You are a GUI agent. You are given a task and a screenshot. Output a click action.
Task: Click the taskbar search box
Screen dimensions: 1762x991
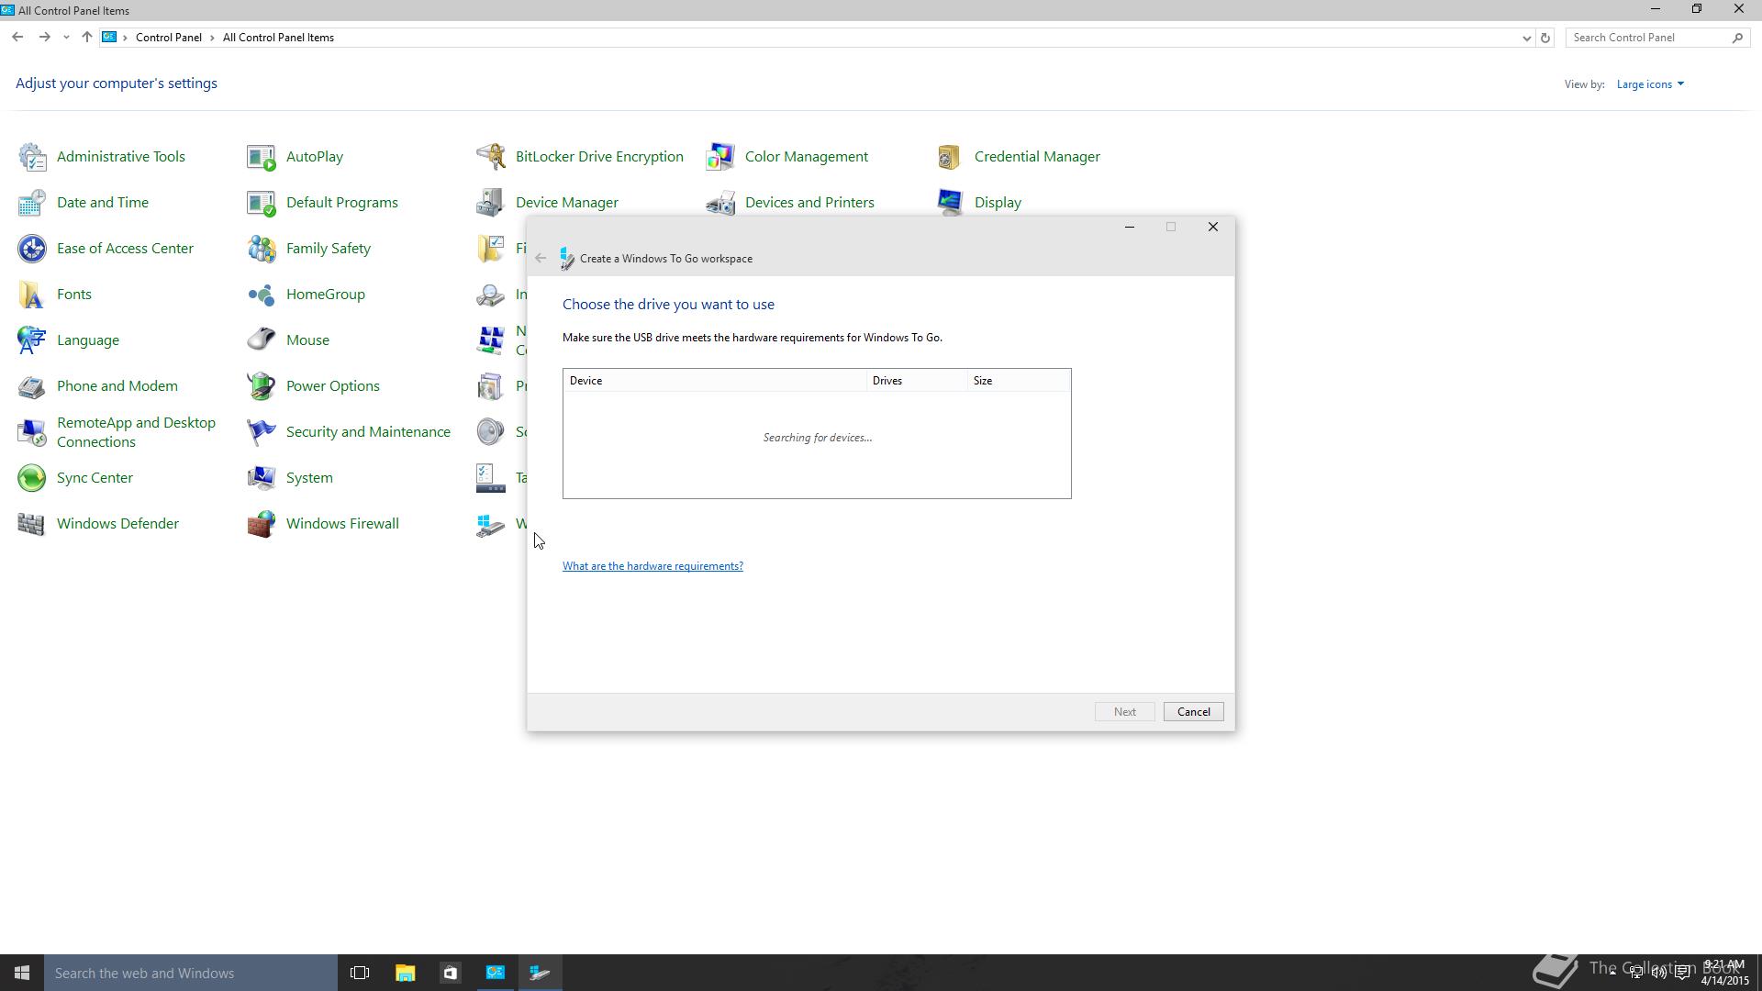coord(191,973)
